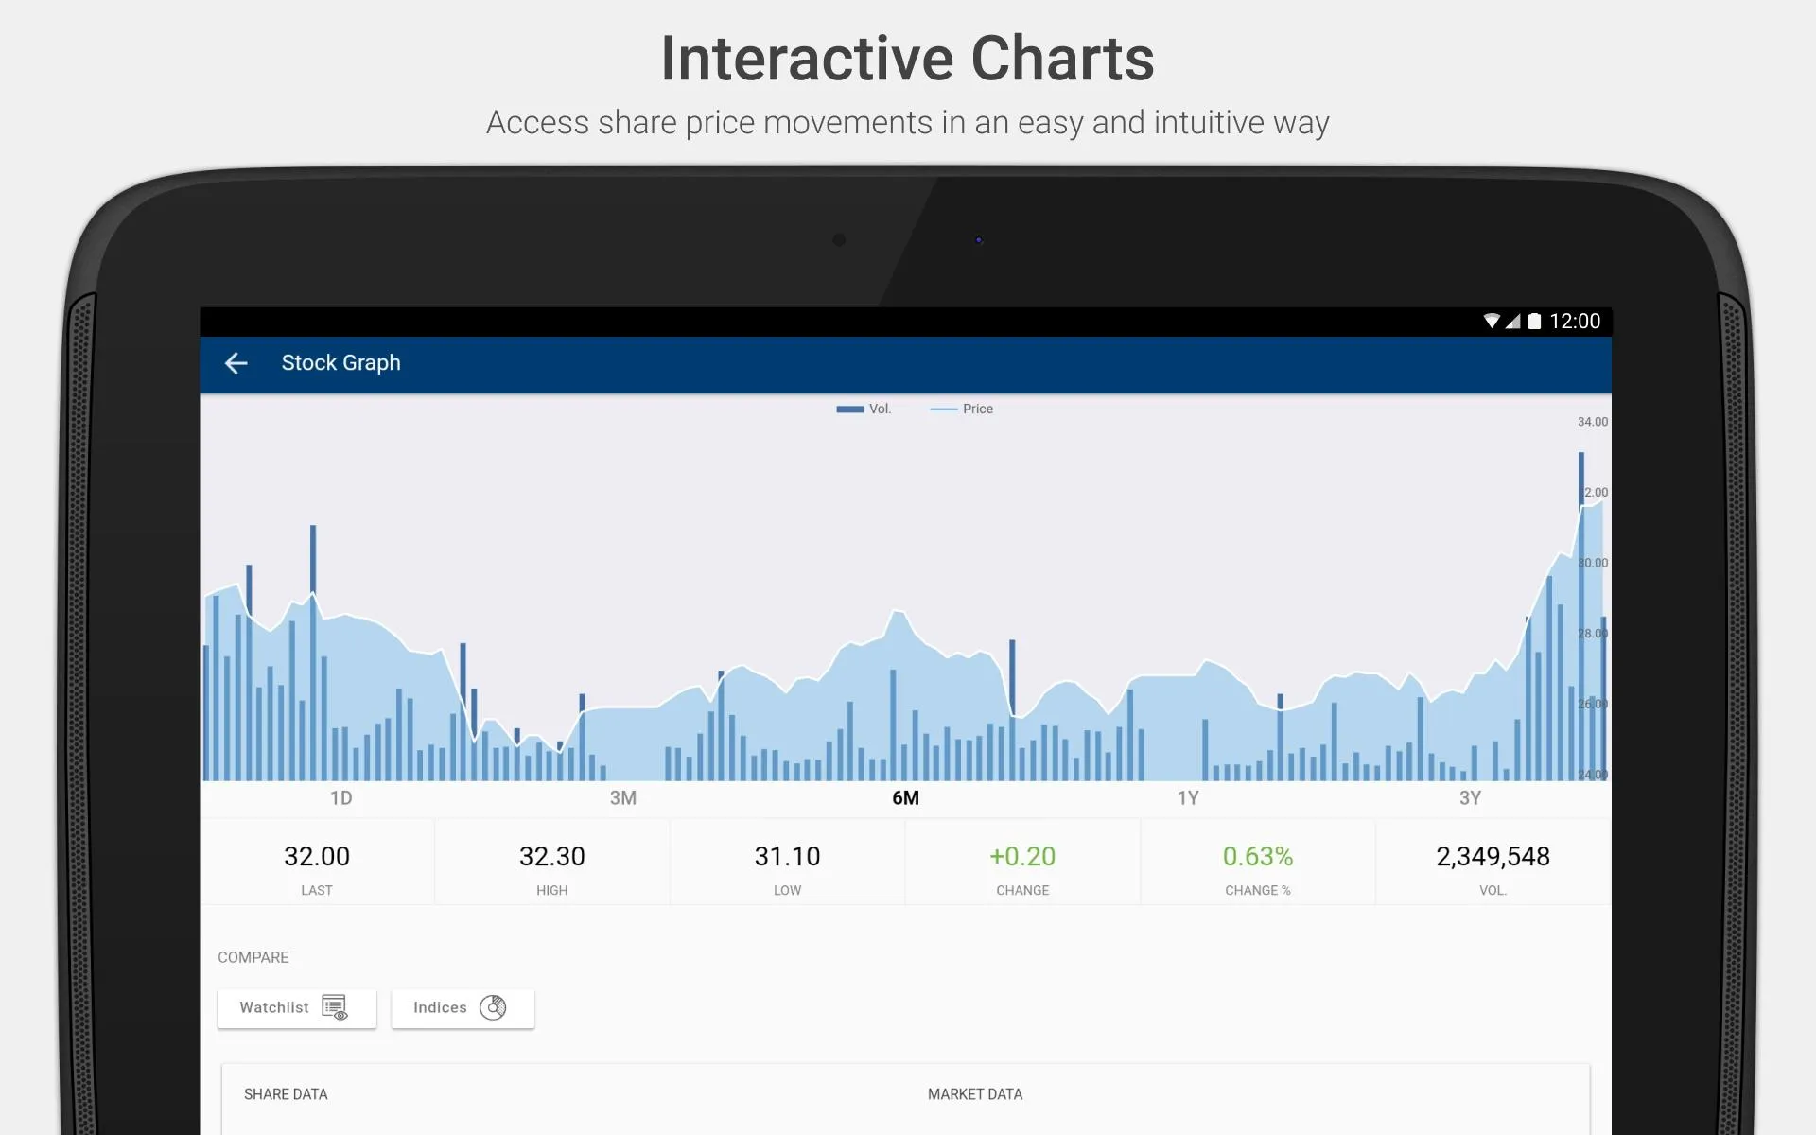Tap the cellular signal icon in status bar
The height and width of the screenshot is (1135, 1816).
pyautogui.click(x=1513, y=322)
